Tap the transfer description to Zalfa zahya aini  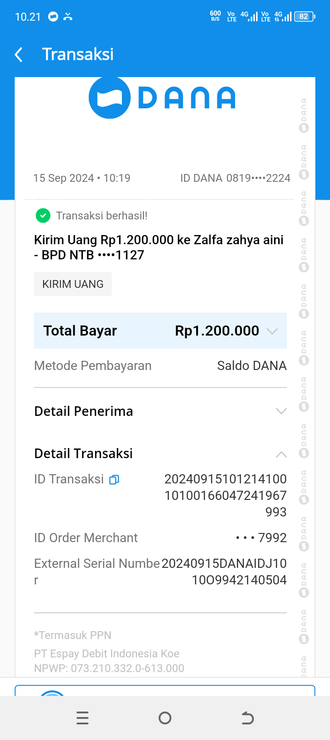pyautogui.click(x=159, y=247)
